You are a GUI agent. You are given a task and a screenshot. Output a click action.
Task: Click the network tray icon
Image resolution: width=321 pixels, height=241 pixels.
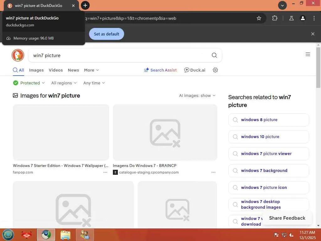[x=284, y=235]
